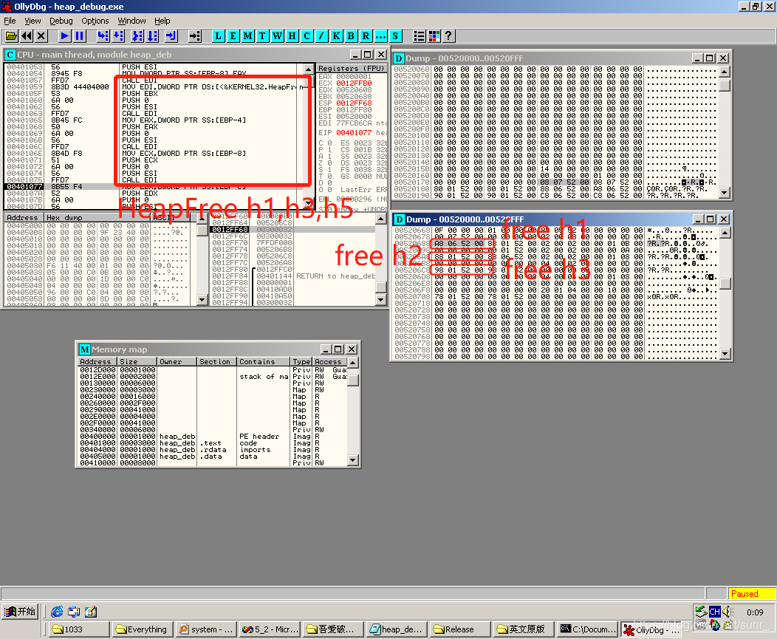
Task: Click the Trace over icon
Action: point(151,35)
